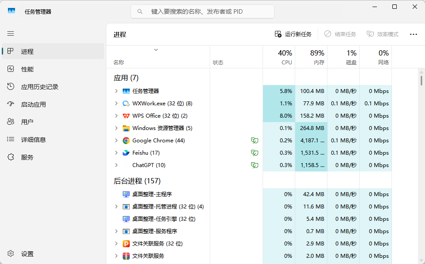Image resolution: width=425 pixels, height=264 pixels.
Task: Expand the 任务管理器 process group
Action: (x=116, y=91)
